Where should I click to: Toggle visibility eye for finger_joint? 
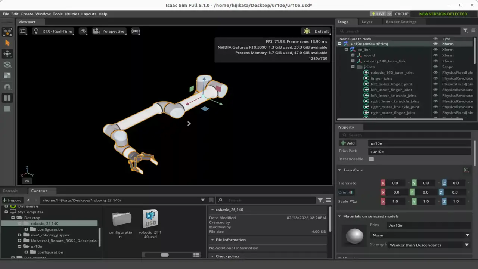435,78
